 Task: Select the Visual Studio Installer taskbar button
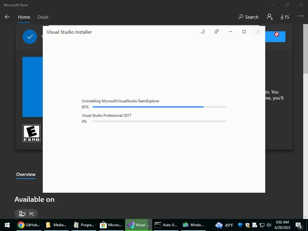138,225
